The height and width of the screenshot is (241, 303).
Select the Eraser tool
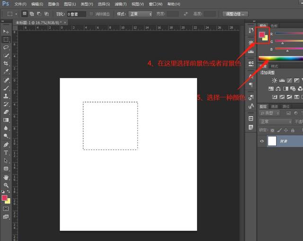coord(6,112)
